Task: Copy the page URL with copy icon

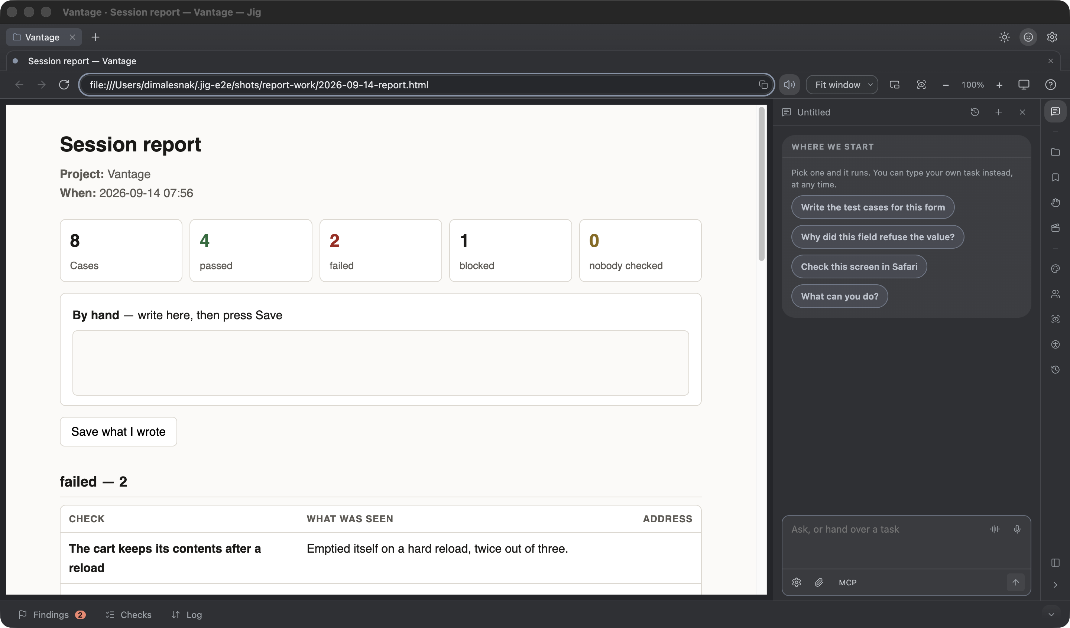Action: point(763,85)
